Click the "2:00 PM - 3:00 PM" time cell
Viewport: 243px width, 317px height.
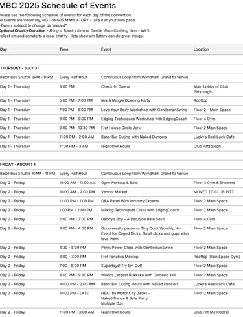click(x=76, y=219)
